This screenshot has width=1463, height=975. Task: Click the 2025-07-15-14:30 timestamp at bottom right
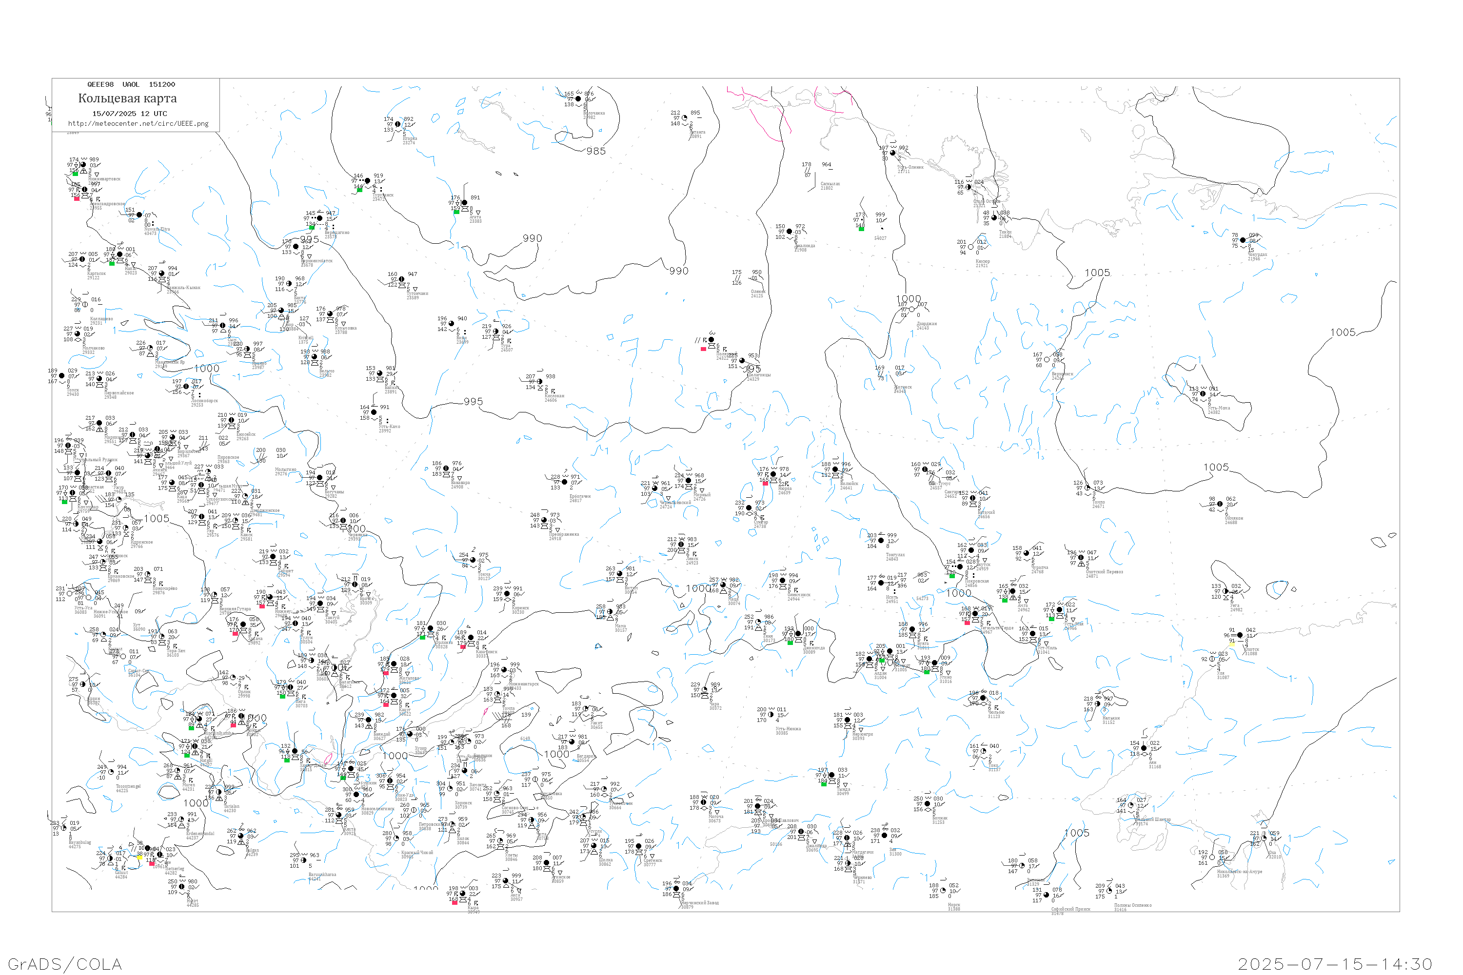click(x=1335, y=964)
